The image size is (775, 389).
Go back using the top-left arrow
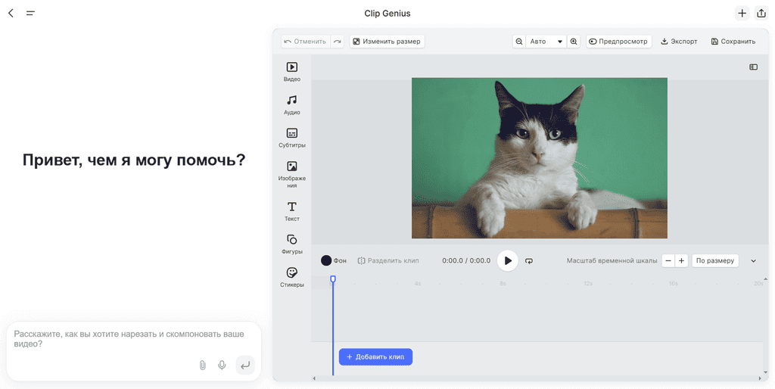(11, 14)
